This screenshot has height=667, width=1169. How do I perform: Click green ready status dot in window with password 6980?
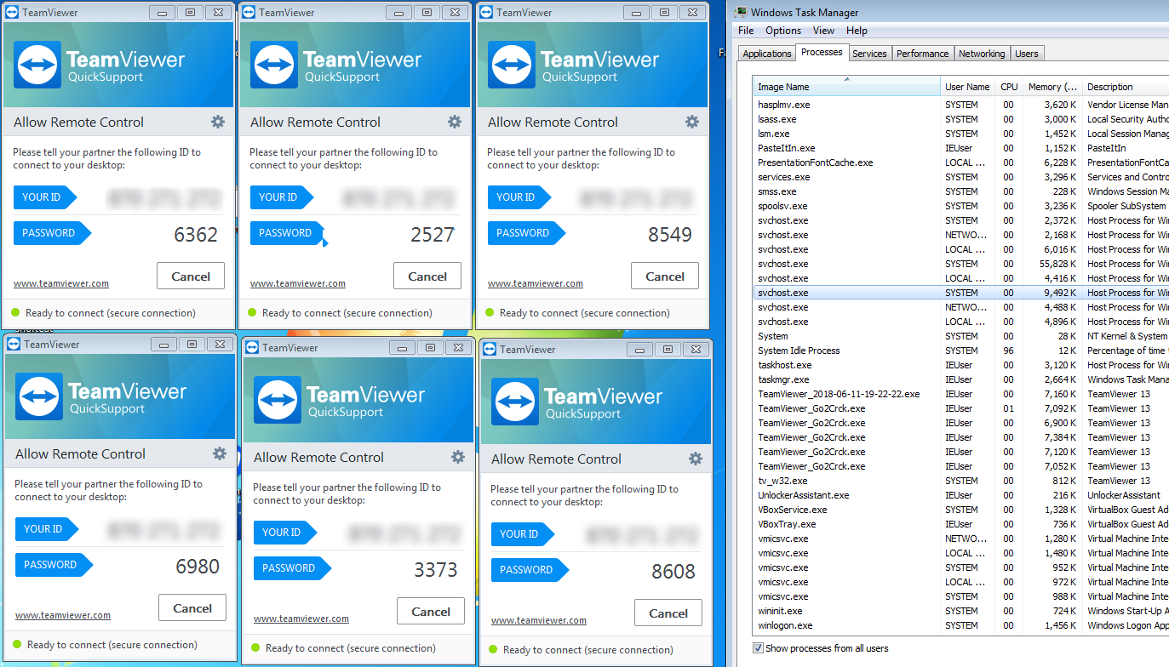tap(16, 644)
